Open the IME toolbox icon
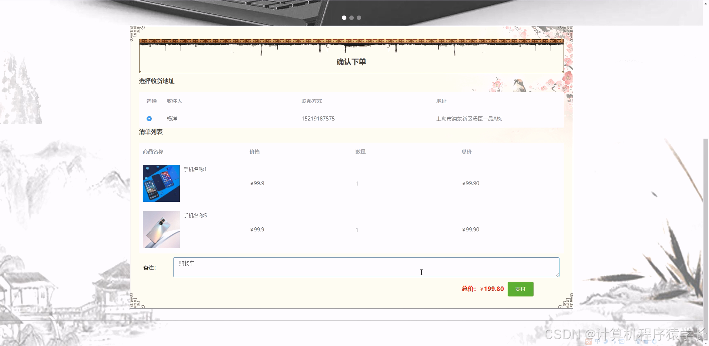This screenshot has height=346, width=709. point(645,342)
